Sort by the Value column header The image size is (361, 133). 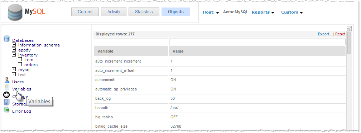257,51
